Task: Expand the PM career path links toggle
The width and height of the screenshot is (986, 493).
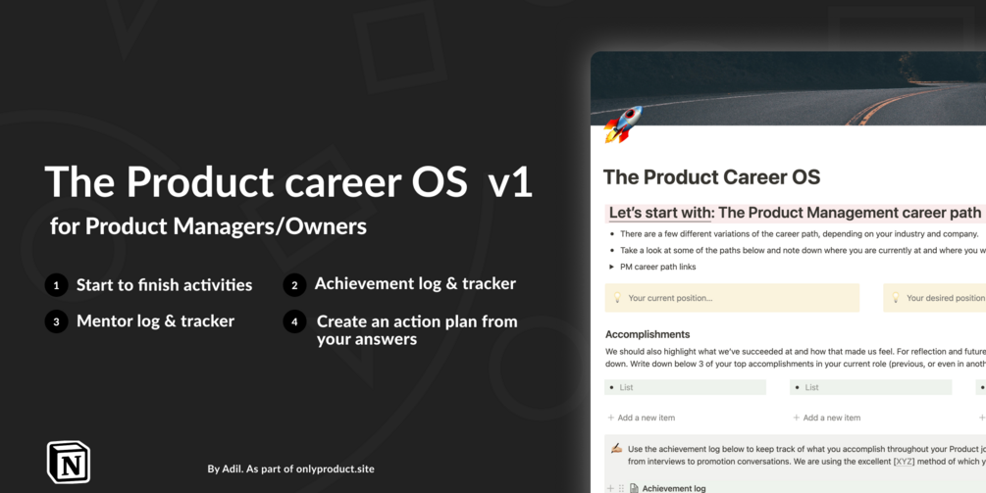Action: (x=612, y=267)
